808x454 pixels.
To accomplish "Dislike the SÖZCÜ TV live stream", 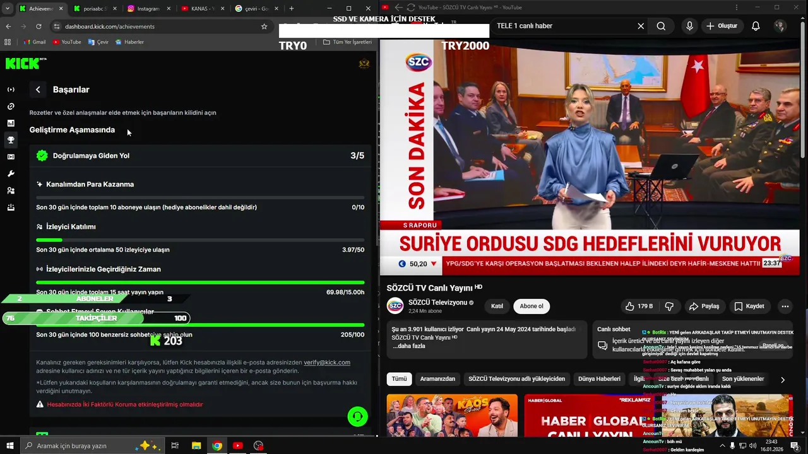I will (669, 306).
